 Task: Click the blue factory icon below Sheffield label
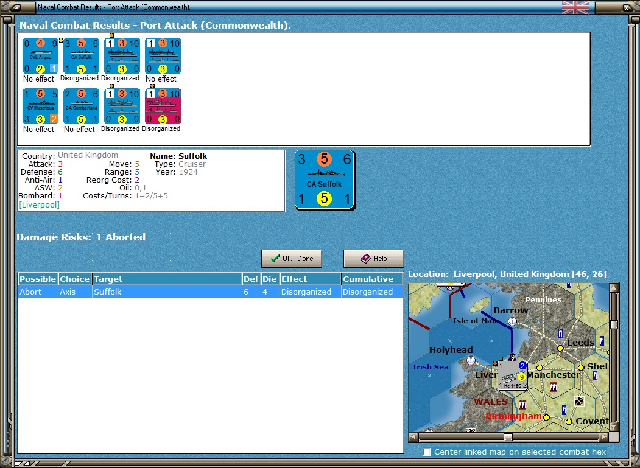click(x=595, y=375)
